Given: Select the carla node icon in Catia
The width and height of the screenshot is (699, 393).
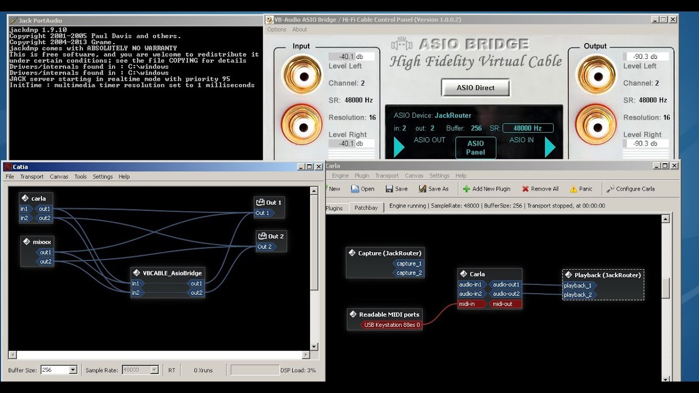Looking at the screenshot, I should tap(25, 198).
